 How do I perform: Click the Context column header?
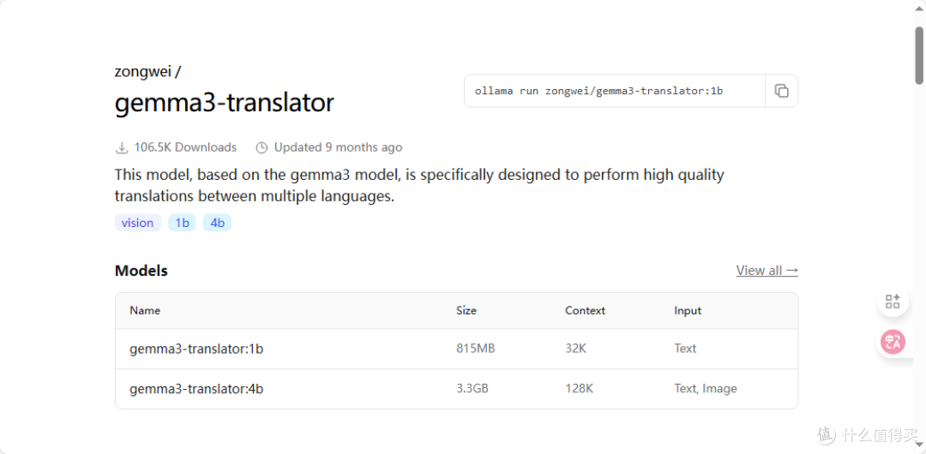(x=586, y=311)
